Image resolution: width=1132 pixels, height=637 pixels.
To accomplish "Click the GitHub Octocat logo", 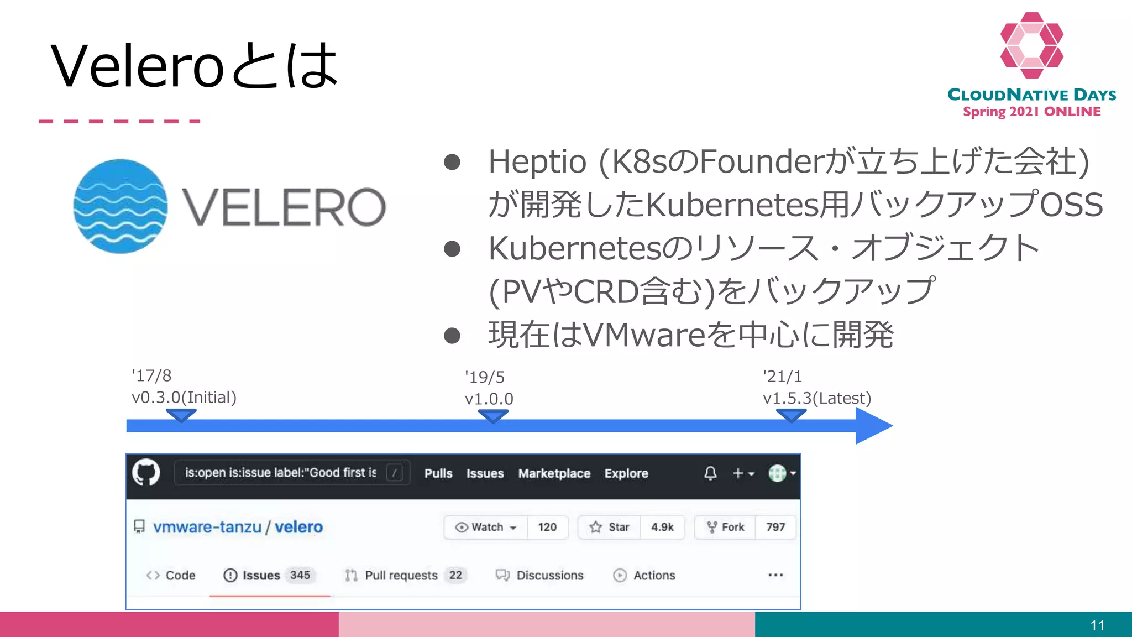I will click(x=146, y=473).
